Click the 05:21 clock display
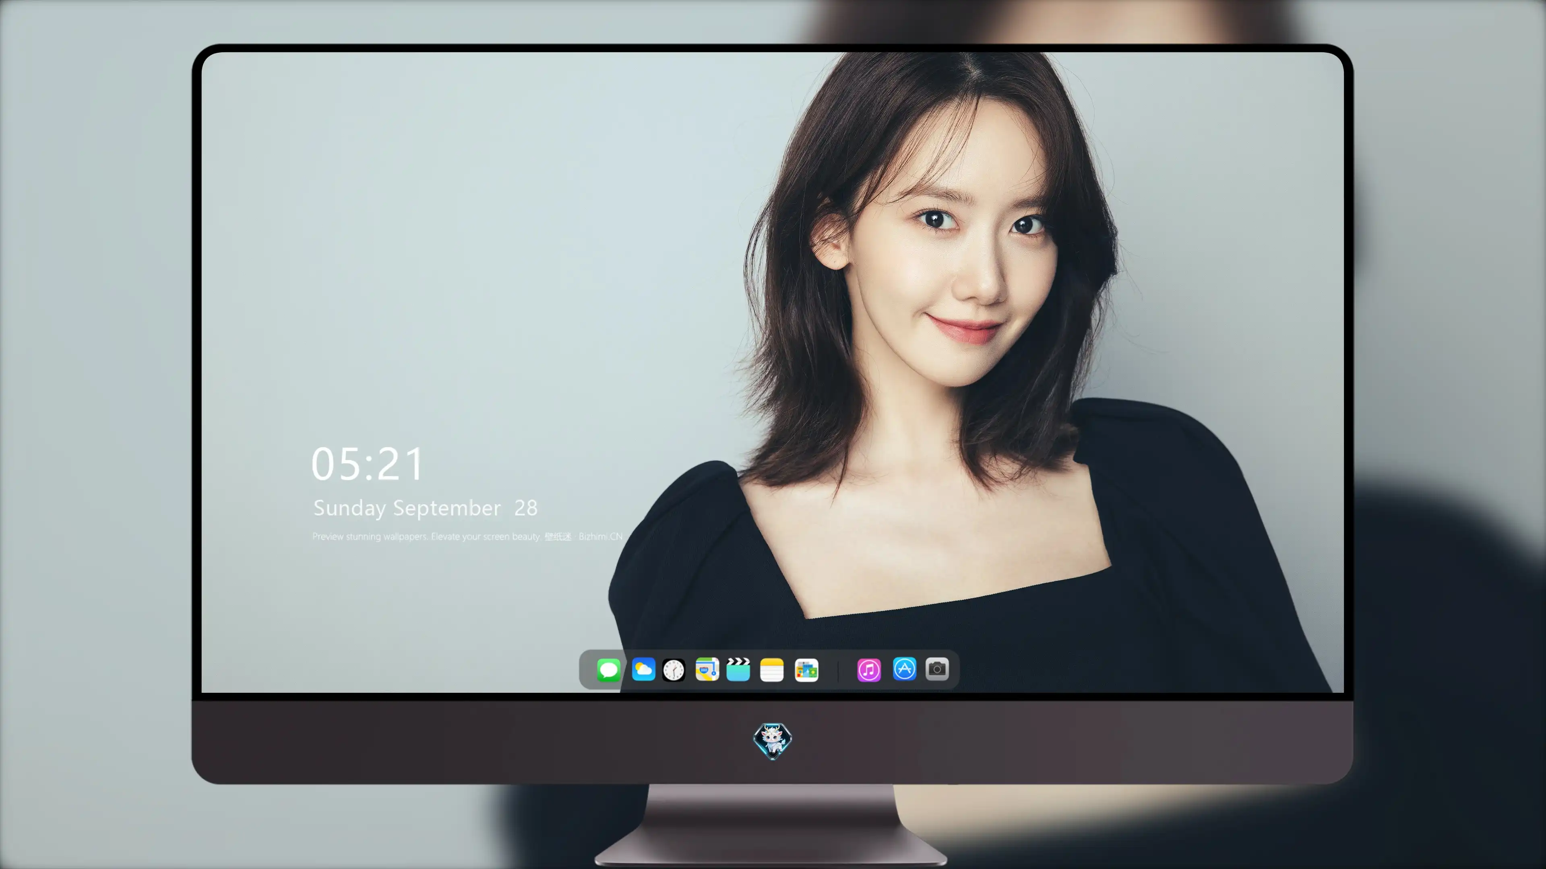The image size is (1546, 869). pos(367,464)
